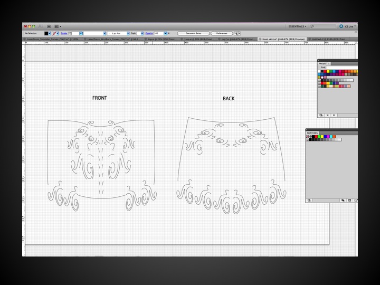This screenshot has height=285, width=380.
Task: Click the Preferences button
Action: (222, 33)
